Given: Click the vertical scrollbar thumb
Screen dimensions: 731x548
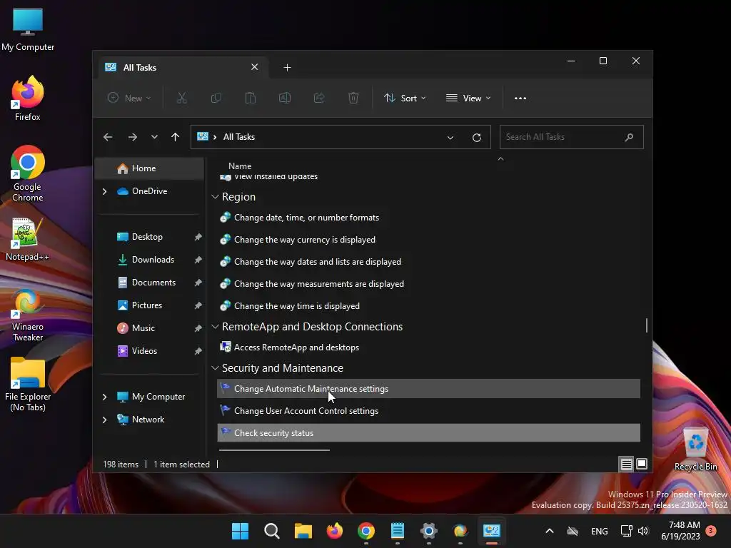Looking at the screenshot, I should tap(647, 325).
